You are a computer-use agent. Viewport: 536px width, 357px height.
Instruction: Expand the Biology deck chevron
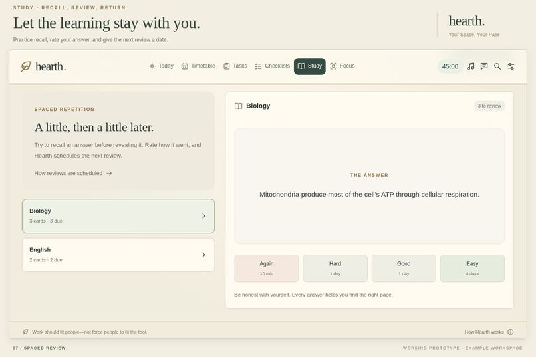tap(203, 216)
